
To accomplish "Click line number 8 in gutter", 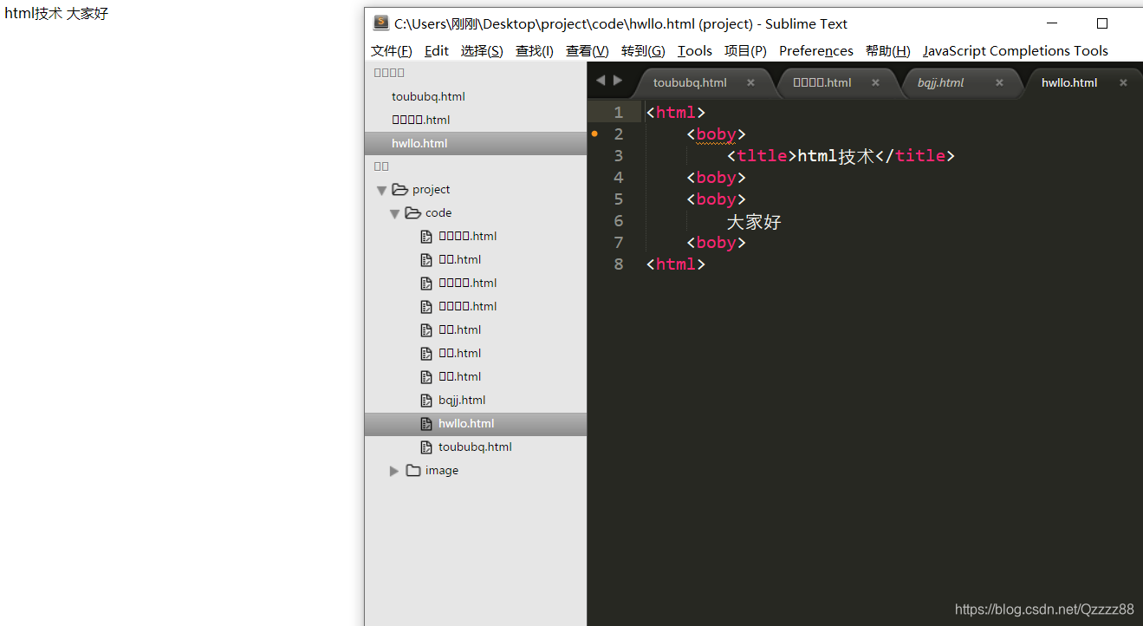I will click(x=618, y=264).
